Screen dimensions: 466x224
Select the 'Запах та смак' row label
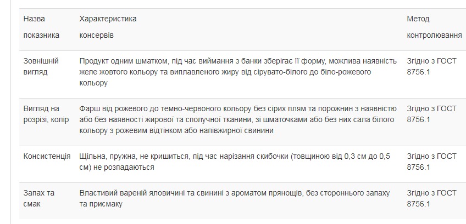38,199
